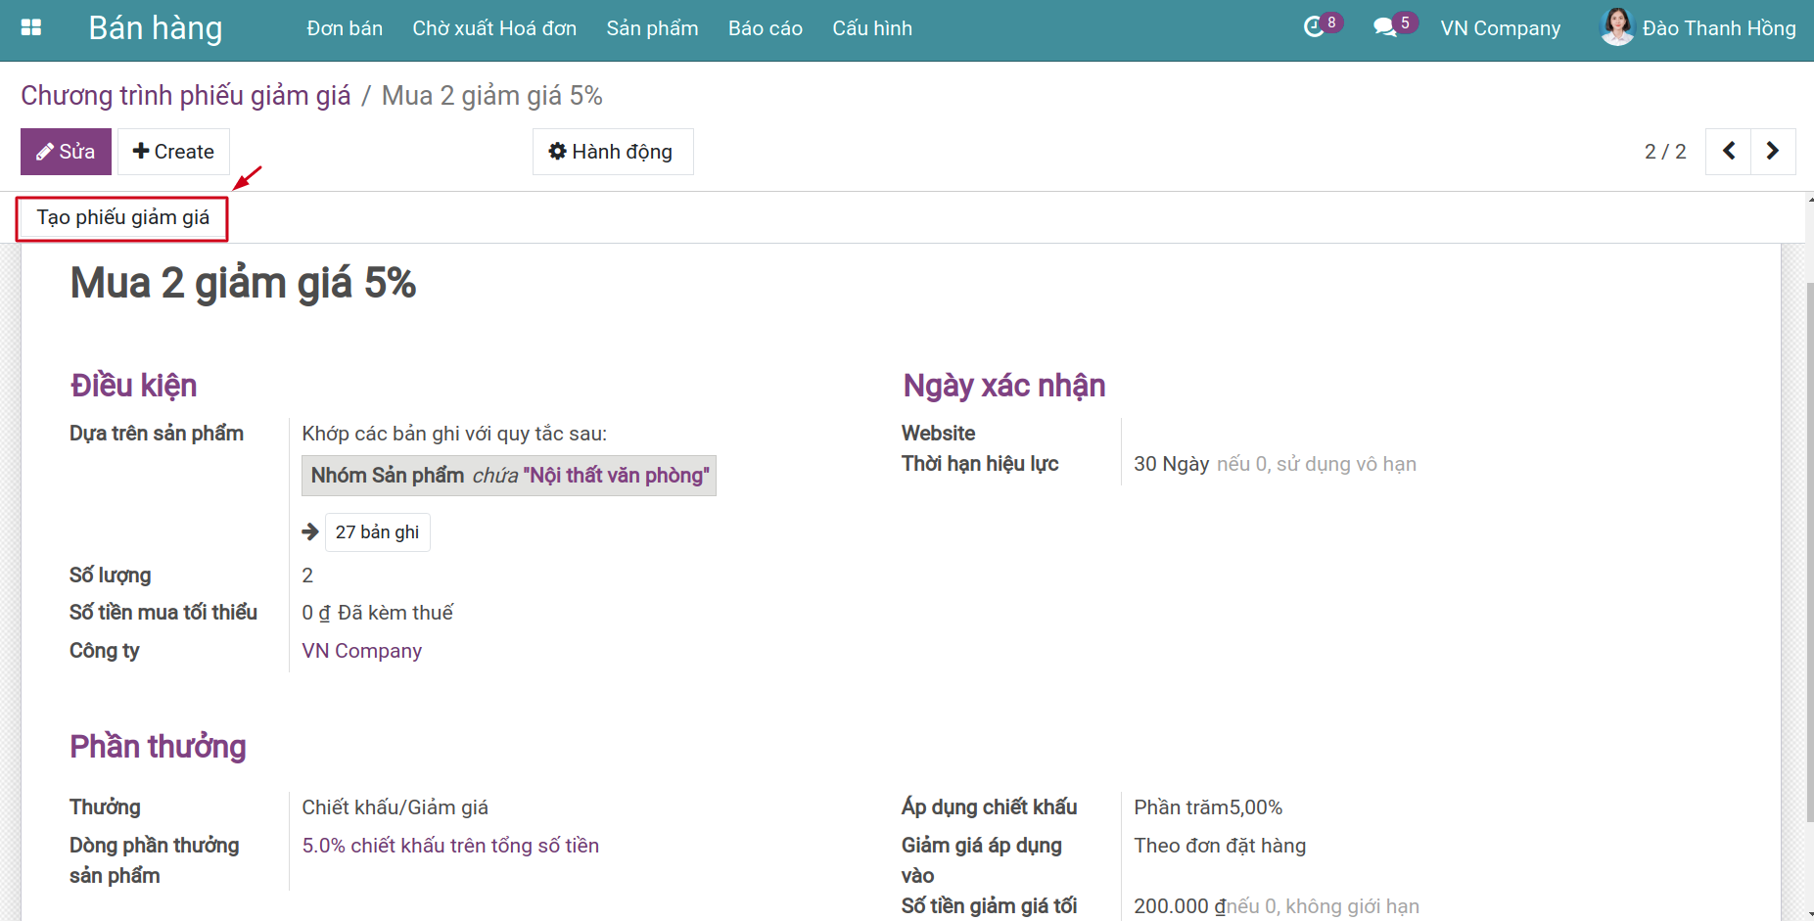Open activities clock icon with badge 8
Screen dimensions: 1814x921
[1314, 27]
